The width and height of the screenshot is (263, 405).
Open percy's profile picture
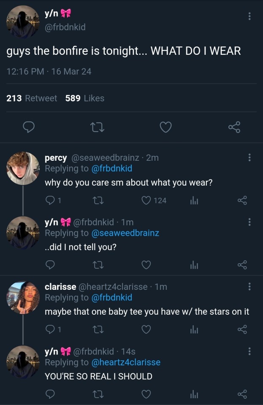23,168
